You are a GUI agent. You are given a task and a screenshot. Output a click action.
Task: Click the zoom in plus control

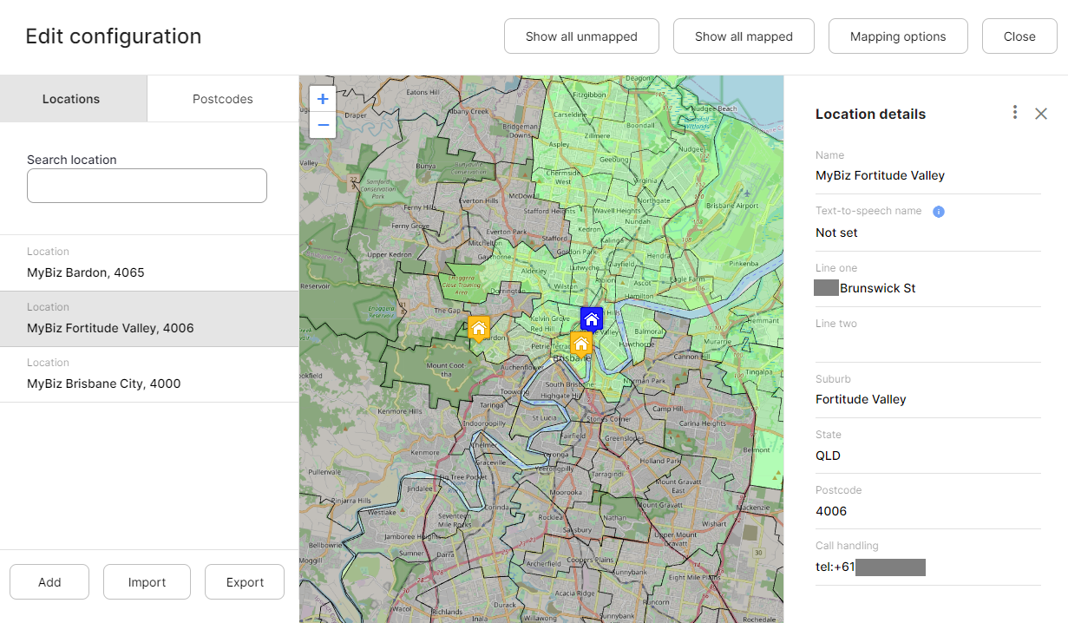[322, 99]
